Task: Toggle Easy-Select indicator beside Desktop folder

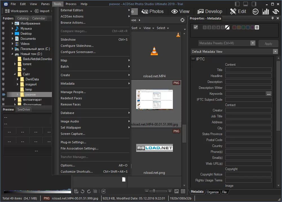Action: pyautogui.click(x=3, y=34)
